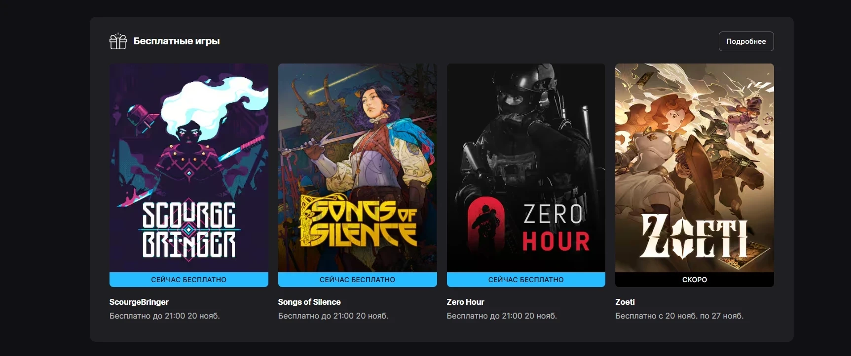Click Zoeti's 20–27 ноя6. availability text
This screenshot has height=356, width=851.
[679, 316]
